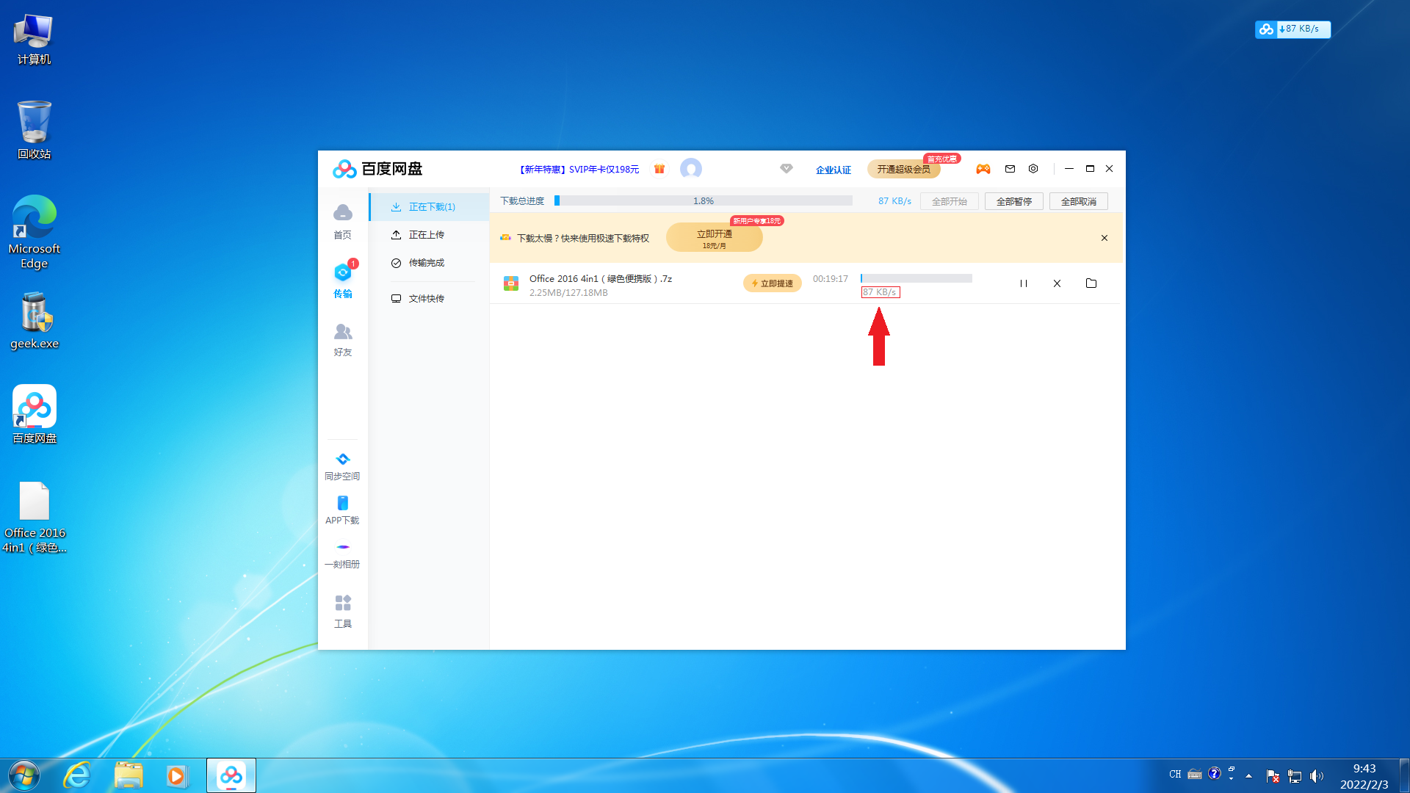Click 全部取消 button
Image resolution: width=1410 pixels, height=793 pixels.
(1078, 201)
